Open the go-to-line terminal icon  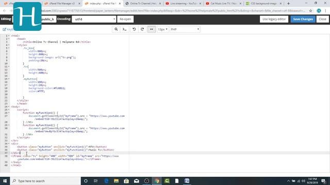pyautogui.click(x=125, y=29)
